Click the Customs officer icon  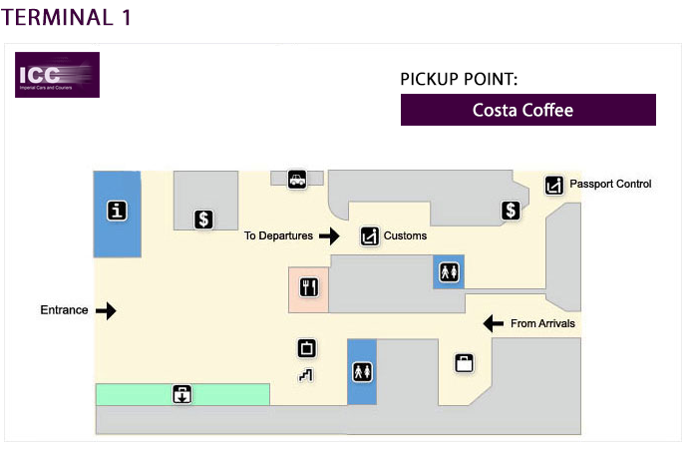click(369, 235)
